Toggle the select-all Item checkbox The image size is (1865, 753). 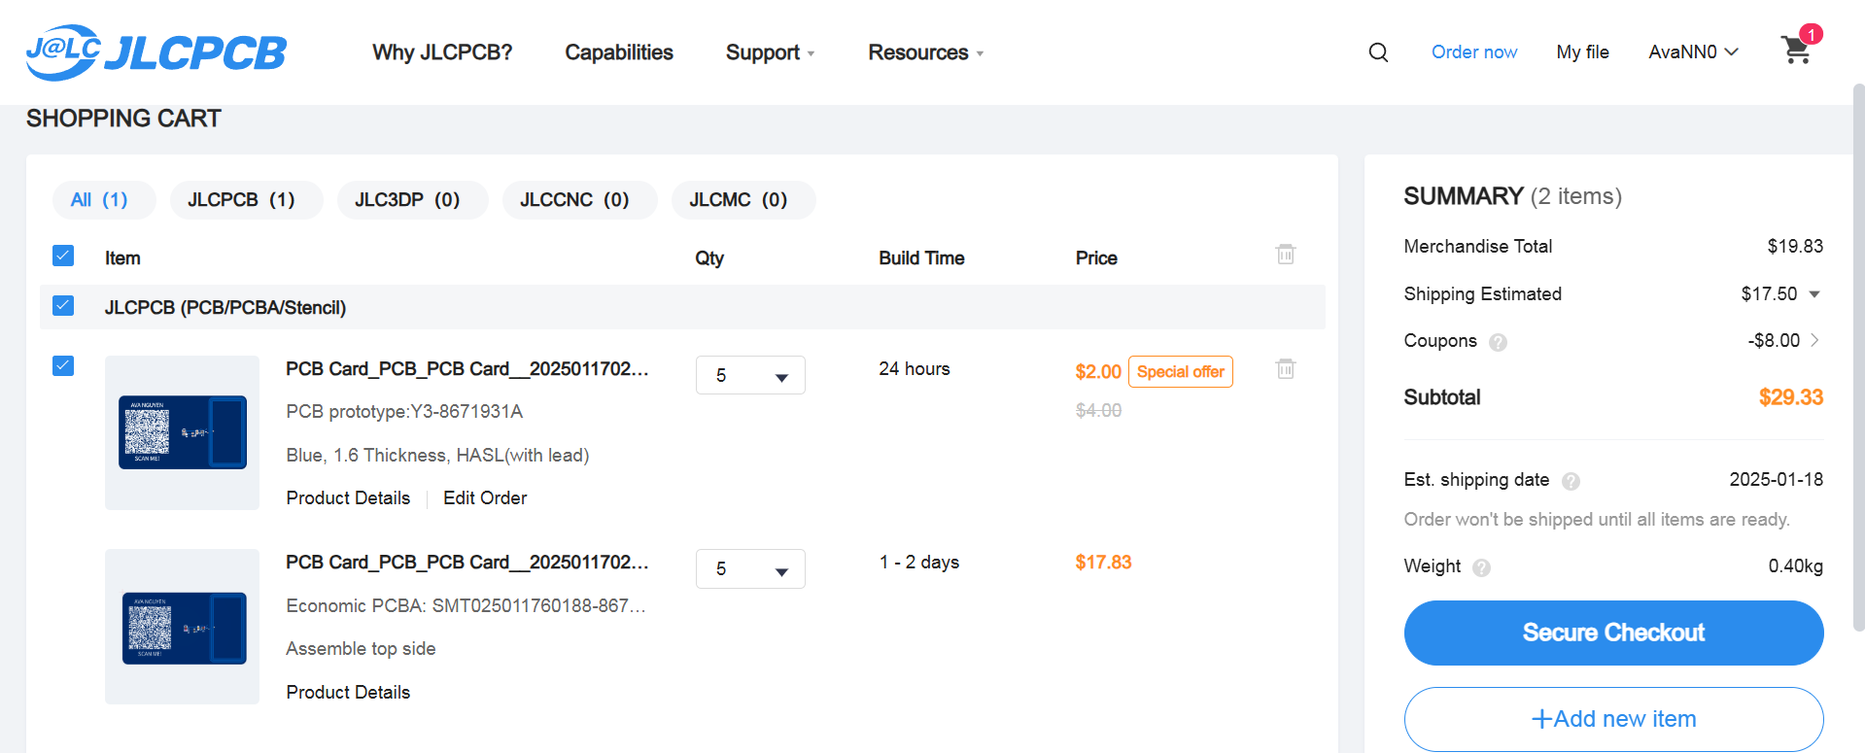coord(63,256)
